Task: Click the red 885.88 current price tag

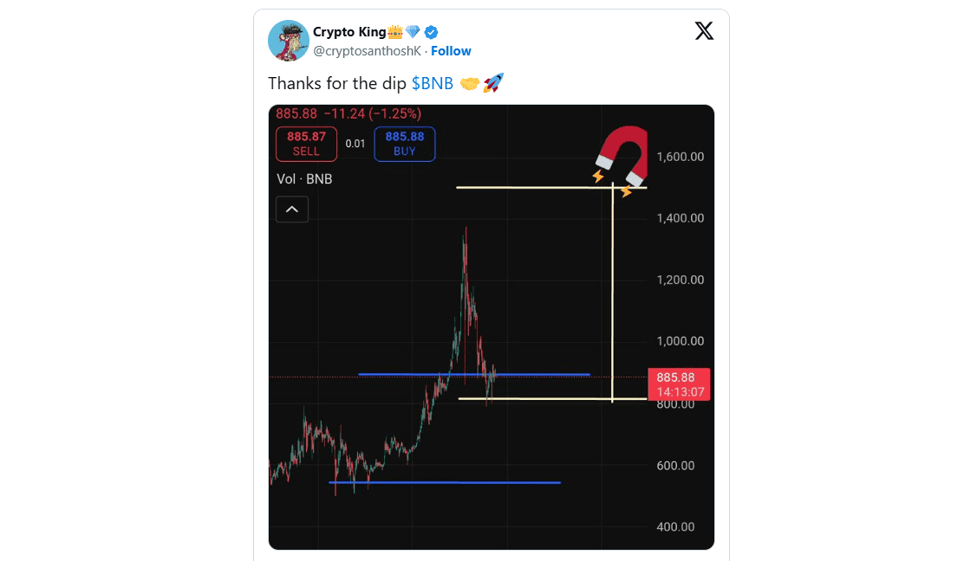Action: pos(679,384)
